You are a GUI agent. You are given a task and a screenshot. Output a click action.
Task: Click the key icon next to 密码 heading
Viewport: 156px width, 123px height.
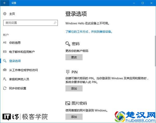pyautogui.click(x=68, y=44)
